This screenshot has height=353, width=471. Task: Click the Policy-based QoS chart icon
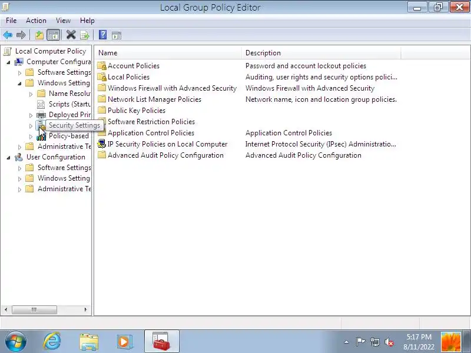coord(41,136)
